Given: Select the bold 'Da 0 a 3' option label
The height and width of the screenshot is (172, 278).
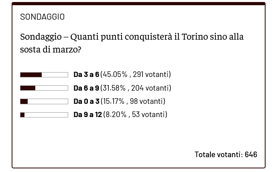Looking at the screenshot, I should point(86,101).
